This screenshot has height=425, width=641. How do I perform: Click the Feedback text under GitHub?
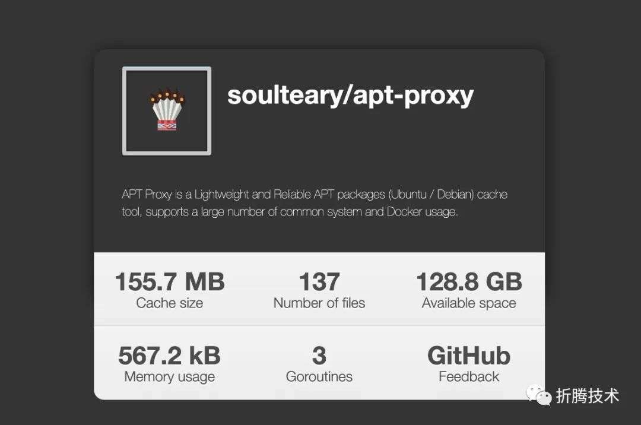(469, 376)
